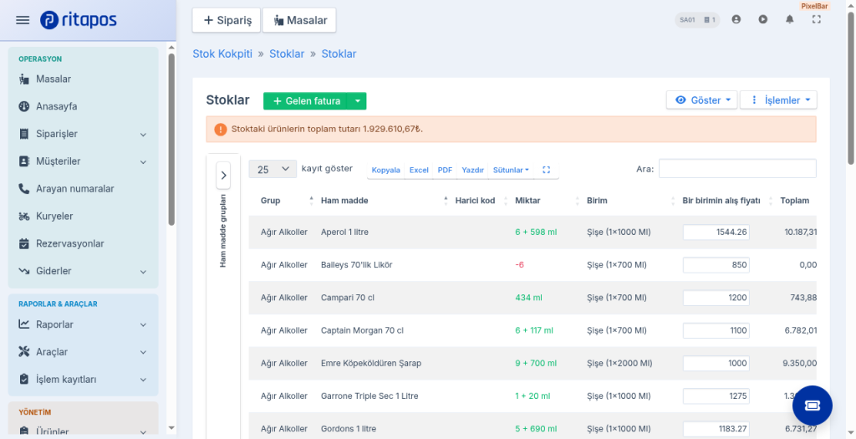Click the Anasayfa dashboard icon
The image size is (856, 439).
pos(23,106)
